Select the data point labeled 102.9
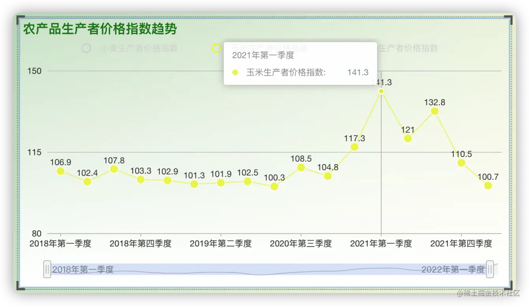This screenshot has width=529, height=306. 168,180
